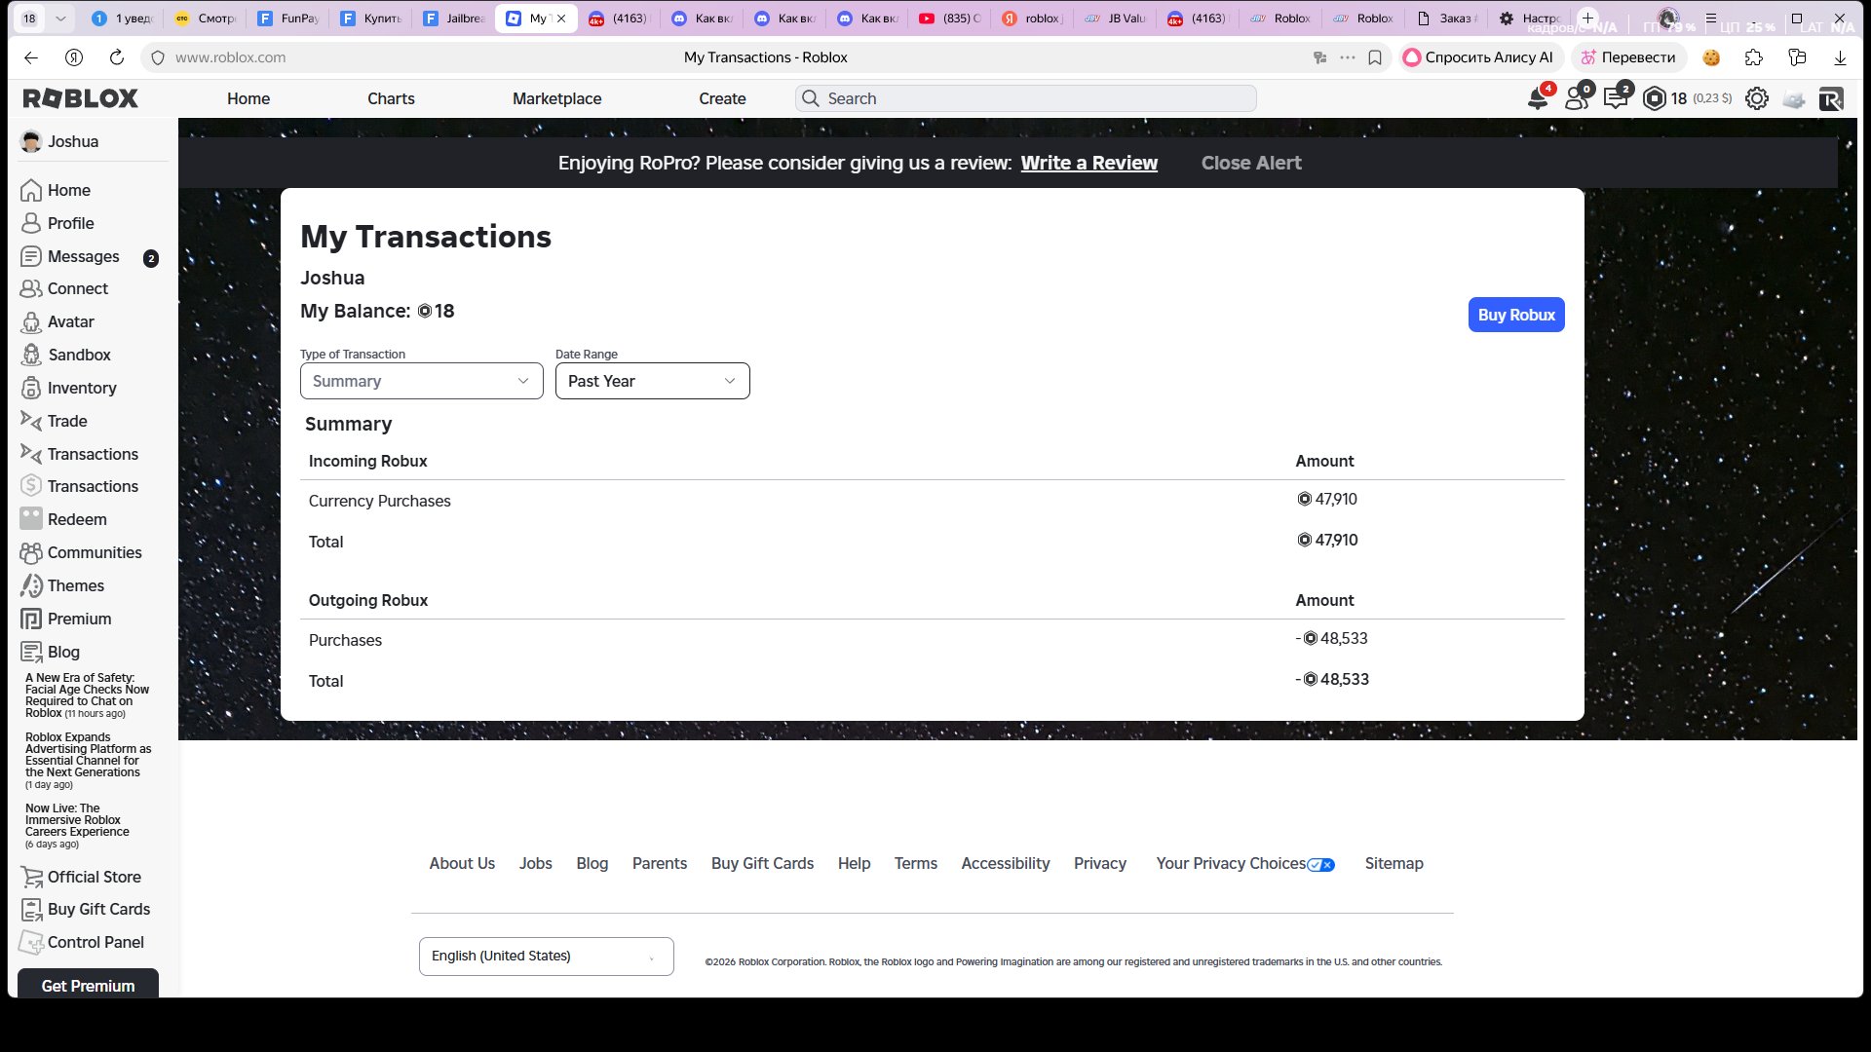Click the Get Premium button

click(x=88, y=984)
